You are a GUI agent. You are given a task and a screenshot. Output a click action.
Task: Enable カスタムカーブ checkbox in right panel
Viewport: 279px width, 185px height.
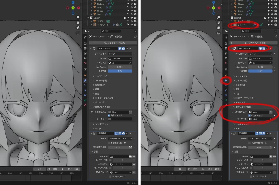click(251, 177)
